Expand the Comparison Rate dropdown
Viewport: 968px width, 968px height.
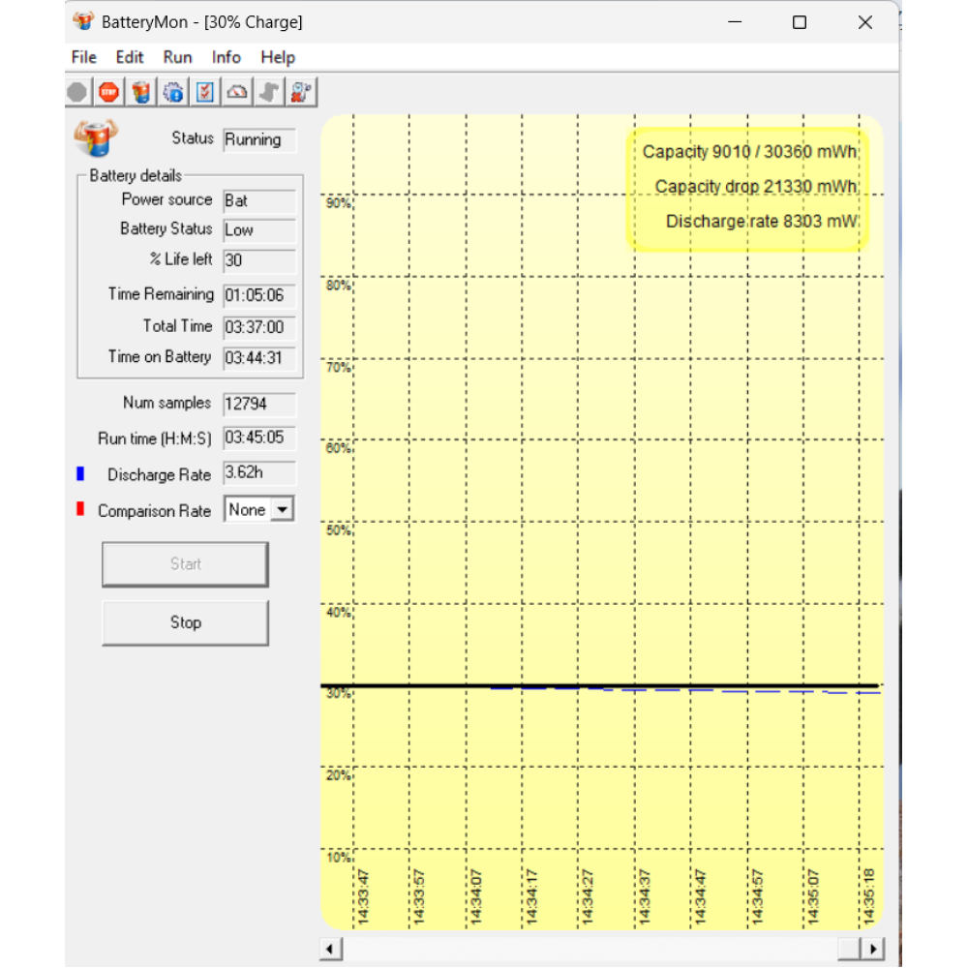[x=282, y=509]
